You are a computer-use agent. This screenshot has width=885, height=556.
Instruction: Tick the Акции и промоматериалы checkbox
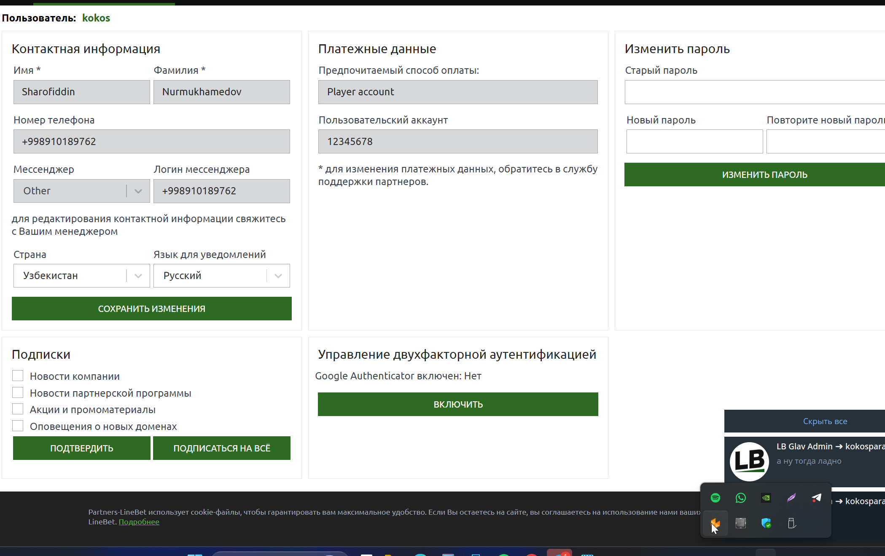point(18,409)
